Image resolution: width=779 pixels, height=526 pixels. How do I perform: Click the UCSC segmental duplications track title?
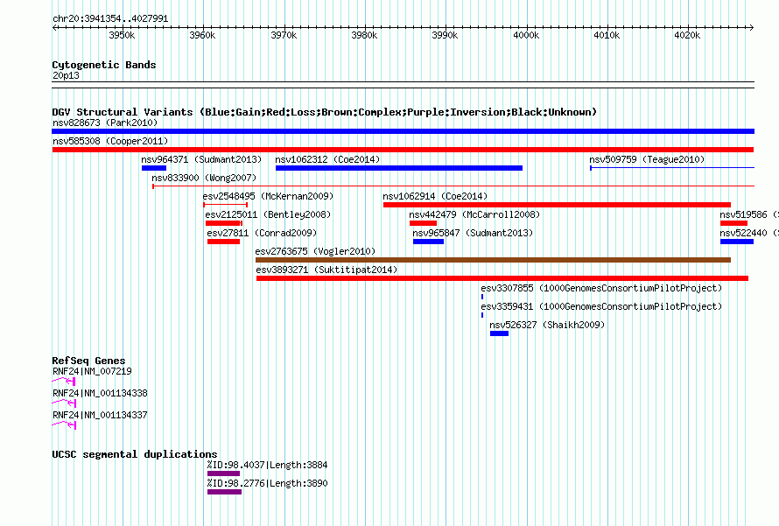135,454
